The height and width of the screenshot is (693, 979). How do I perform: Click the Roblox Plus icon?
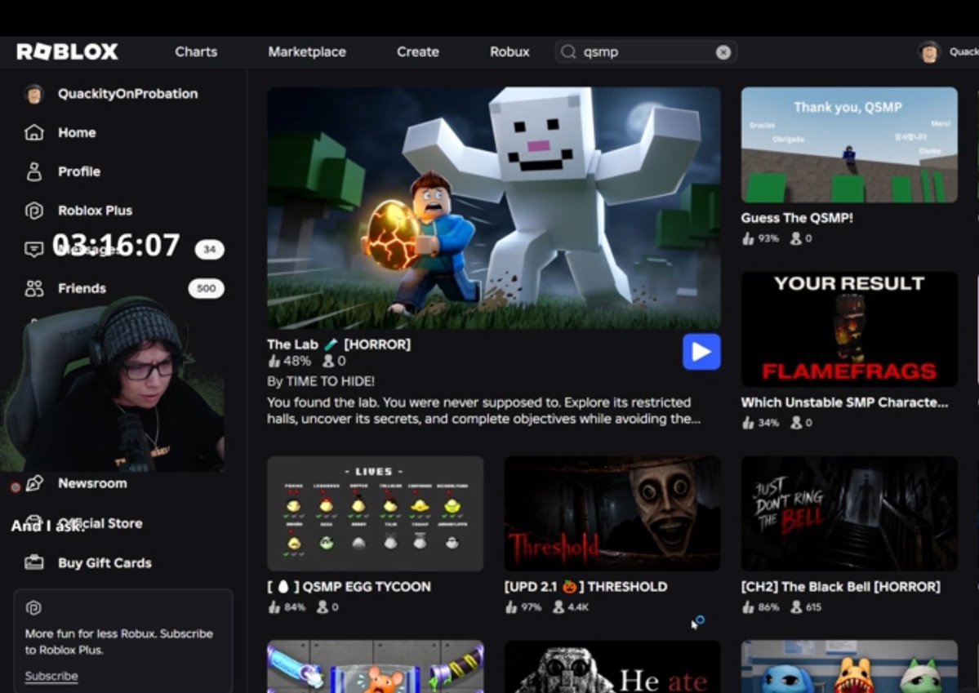pyautogui.click(x=33, y=211)
